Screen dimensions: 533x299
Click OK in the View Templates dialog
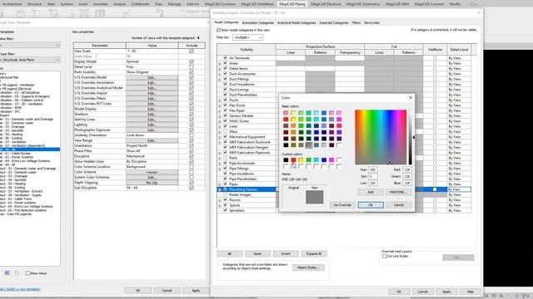coord(138,291)
